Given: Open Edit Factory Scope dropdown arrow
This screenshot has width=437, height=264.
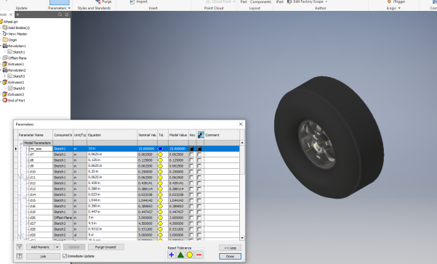Looking at the screenshot, I should (326, 2).
